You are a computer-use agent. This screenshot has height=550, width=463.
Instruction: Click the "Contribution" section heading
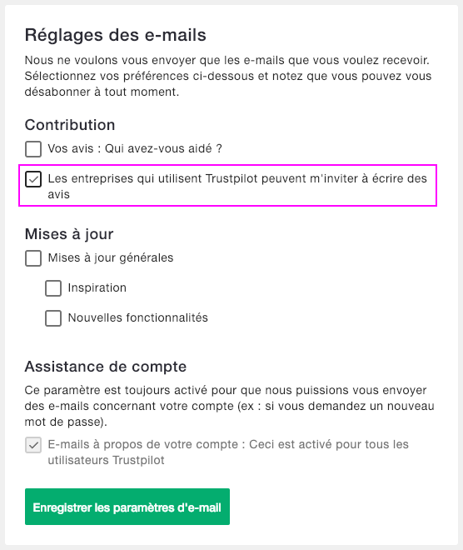tap(70, 125)
